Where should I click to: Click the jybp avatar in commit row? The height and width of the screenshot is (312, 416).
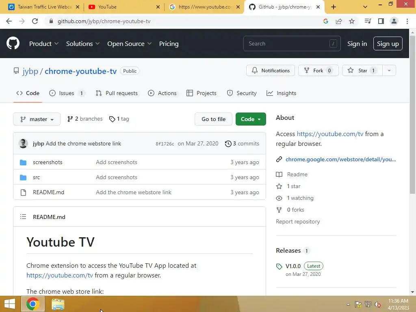point(23,143)
